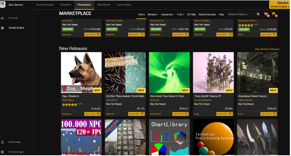This screenshot has width=291, height=156.
Task: Switch to the Erlernen tab
Action: [65, 5]
